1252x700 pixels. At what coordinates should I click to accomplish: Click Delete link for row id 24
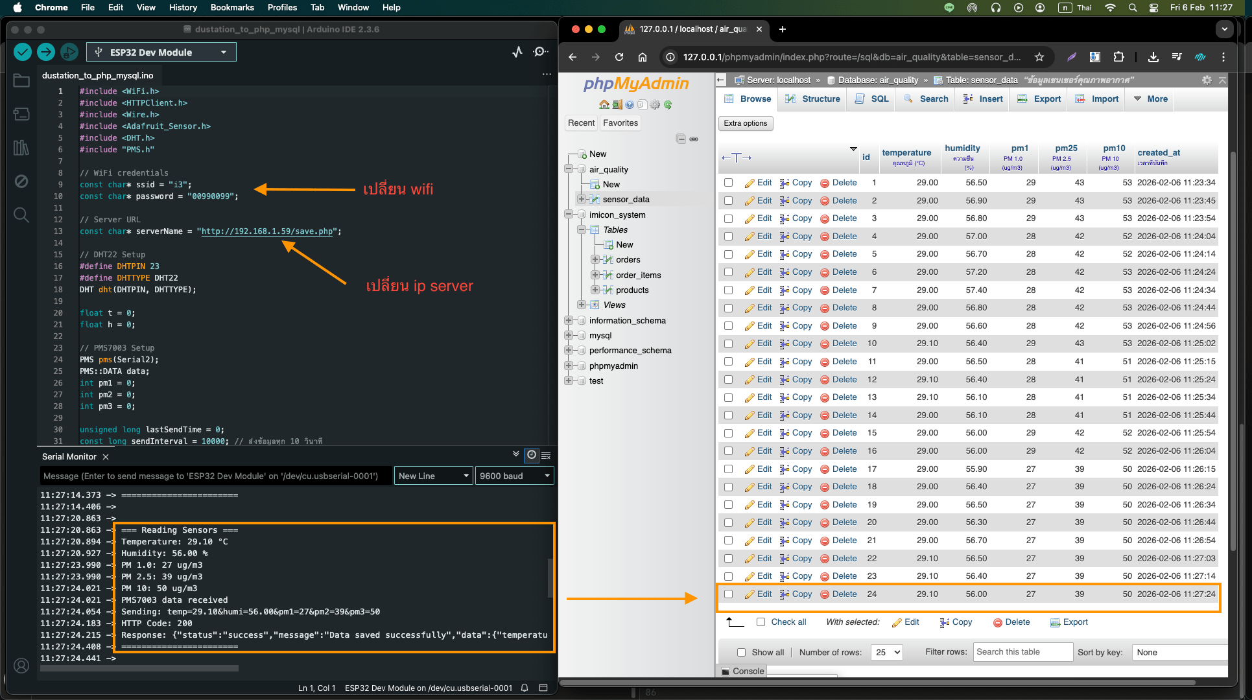(x=844, y=594)
